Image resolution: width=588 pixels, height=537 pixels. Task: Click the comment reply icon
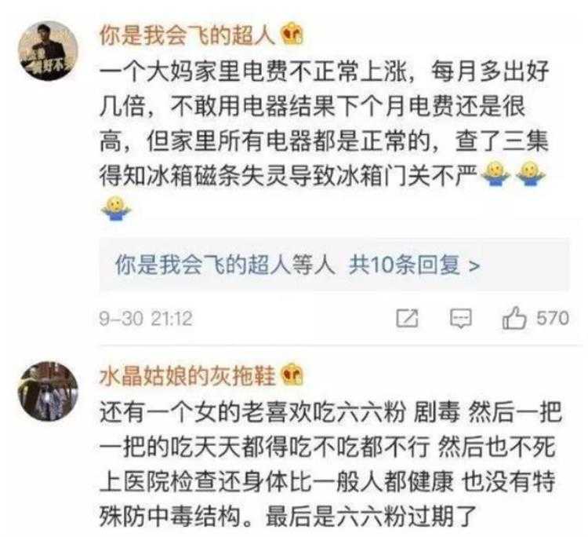pos(461,319)
